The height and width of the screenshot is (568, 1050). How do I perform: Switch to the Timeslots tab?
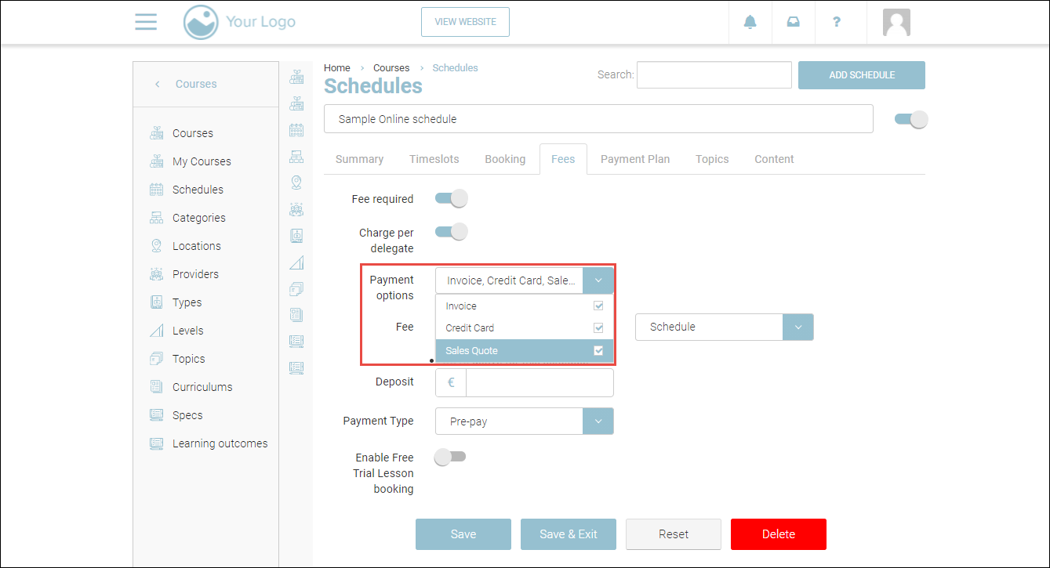(x=434, y=159)
